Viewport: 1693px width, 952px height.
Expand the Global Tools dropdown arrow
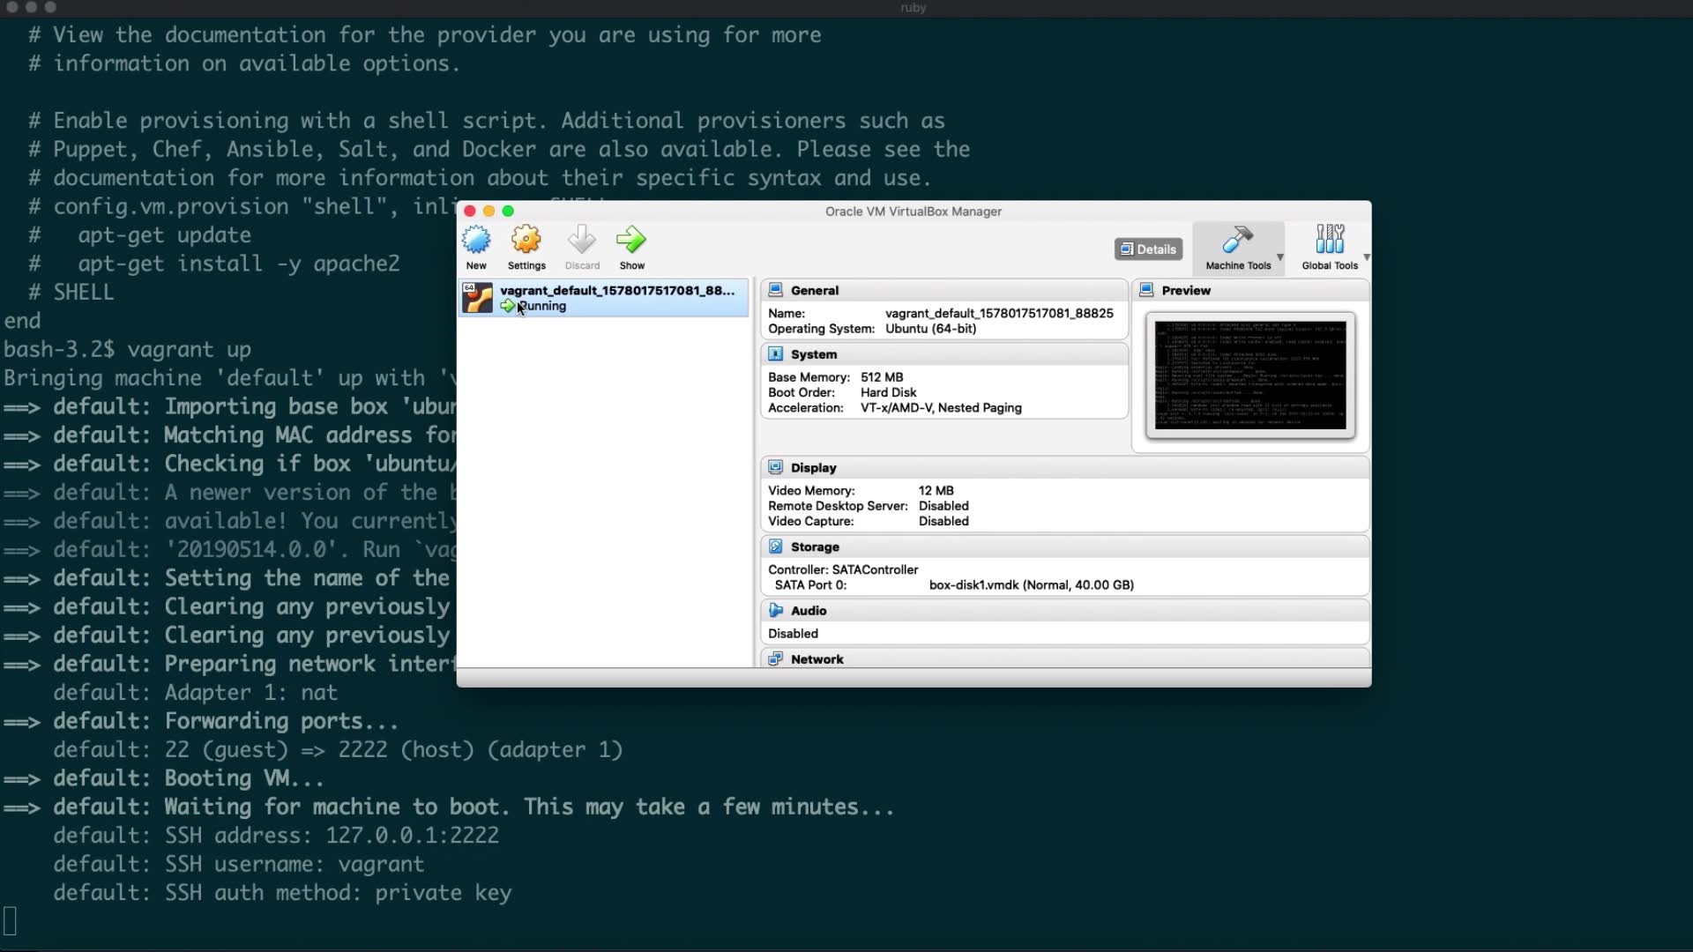[1366, 257]
